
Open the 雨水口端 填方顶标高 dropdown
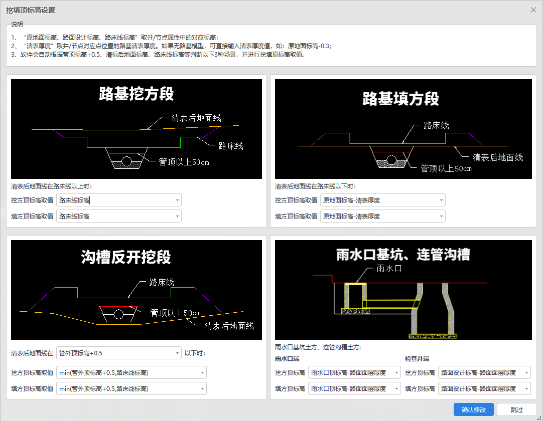click(x=396, y=388)
